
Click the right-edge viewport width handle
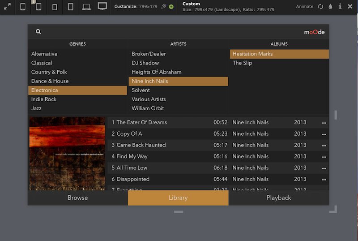(x=336, y=115)
